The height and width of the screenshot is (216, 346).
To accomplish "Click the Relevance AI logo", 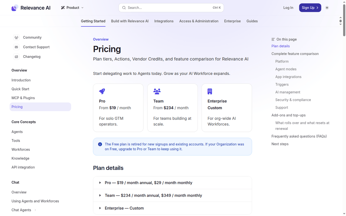I will click(31, 8).
